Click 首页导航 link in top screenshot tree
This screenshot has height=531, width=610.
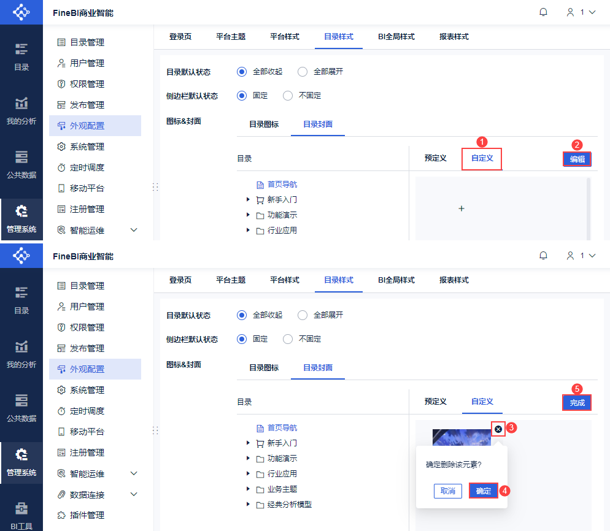pos(282,185)
